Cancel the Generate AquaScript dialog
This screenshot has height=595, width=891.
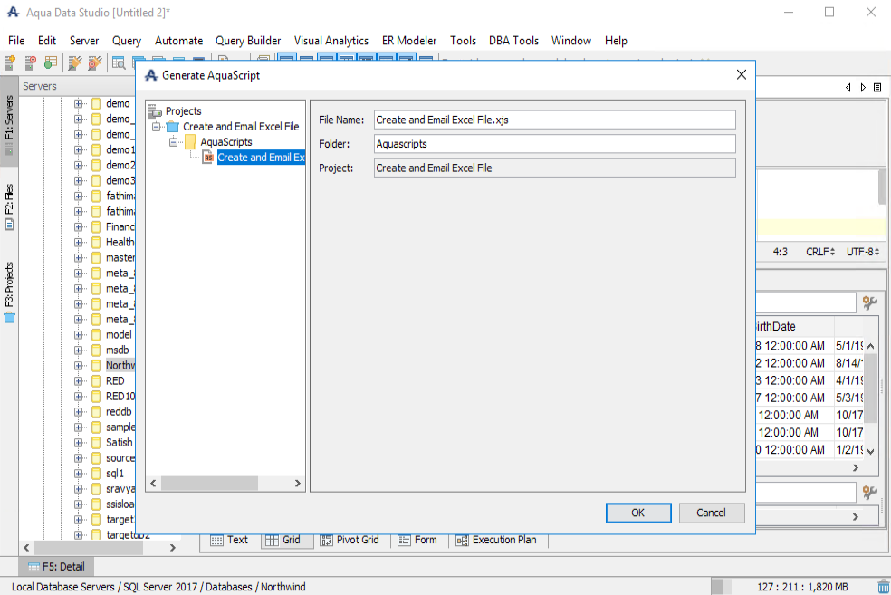(712, 513)
